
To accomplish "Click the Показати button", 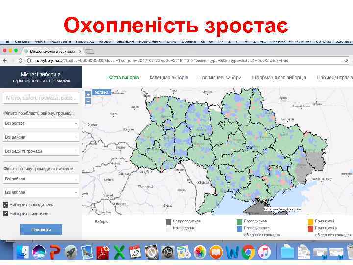I will (x=41, y=230).
